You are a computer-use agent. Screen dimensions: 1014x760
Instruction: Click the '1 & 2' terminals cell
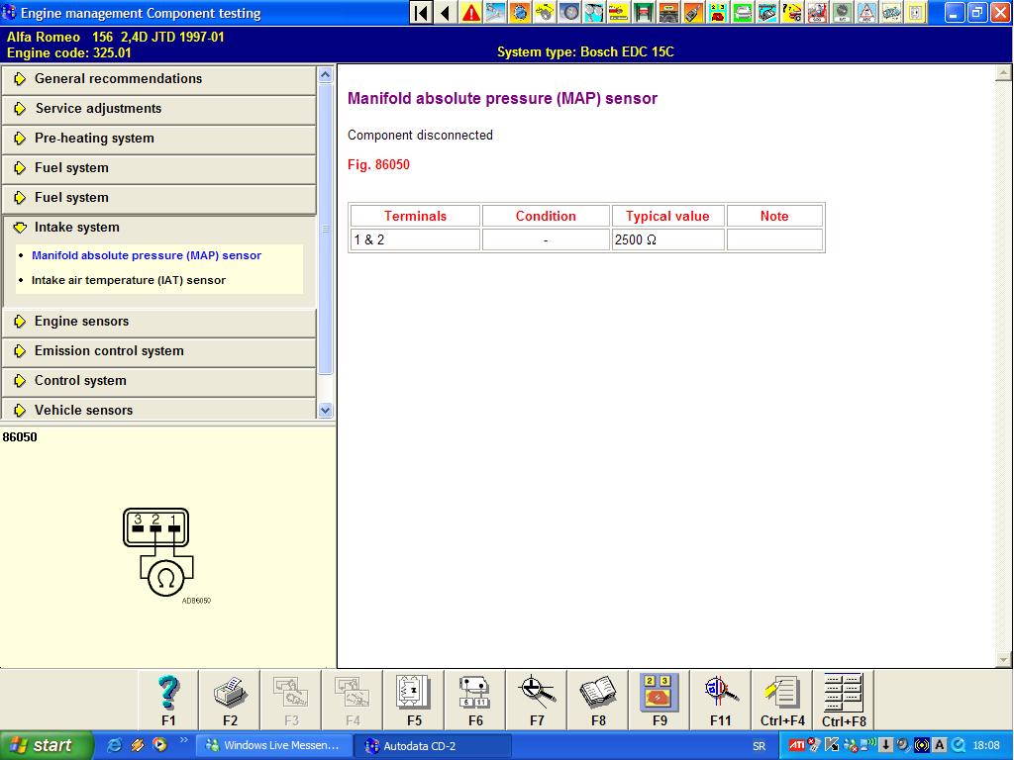click(415, 239)
